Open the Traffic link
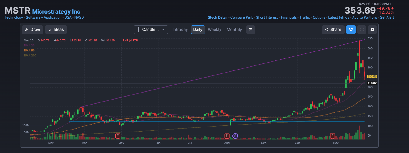409x153 pixels. [x=305, y=17]
